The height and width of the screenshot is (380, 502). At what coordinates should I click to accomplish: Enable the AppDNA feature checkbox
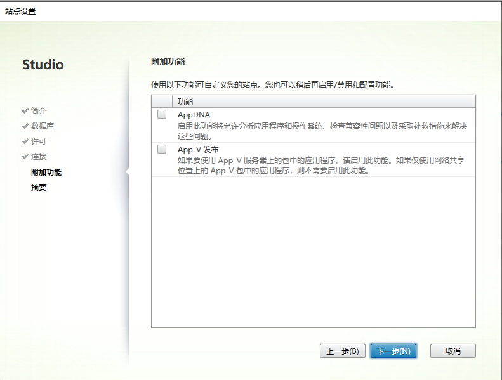click(x=162, y=115)
